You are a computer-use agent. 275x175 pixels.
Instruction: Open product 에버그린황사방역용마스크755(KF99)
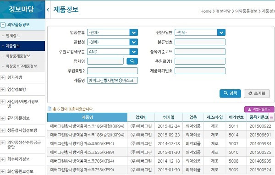coord(82,170)
